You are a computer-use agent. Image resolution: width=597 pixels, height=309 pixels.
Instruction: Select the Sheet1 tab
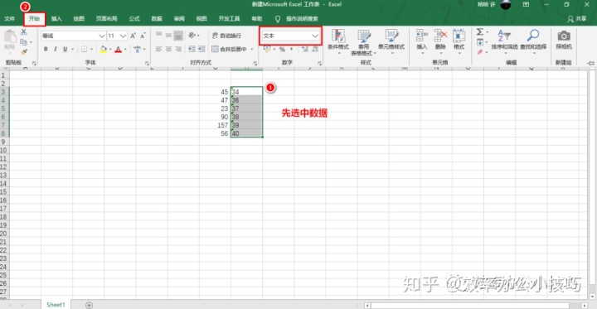tap(56, 305)
